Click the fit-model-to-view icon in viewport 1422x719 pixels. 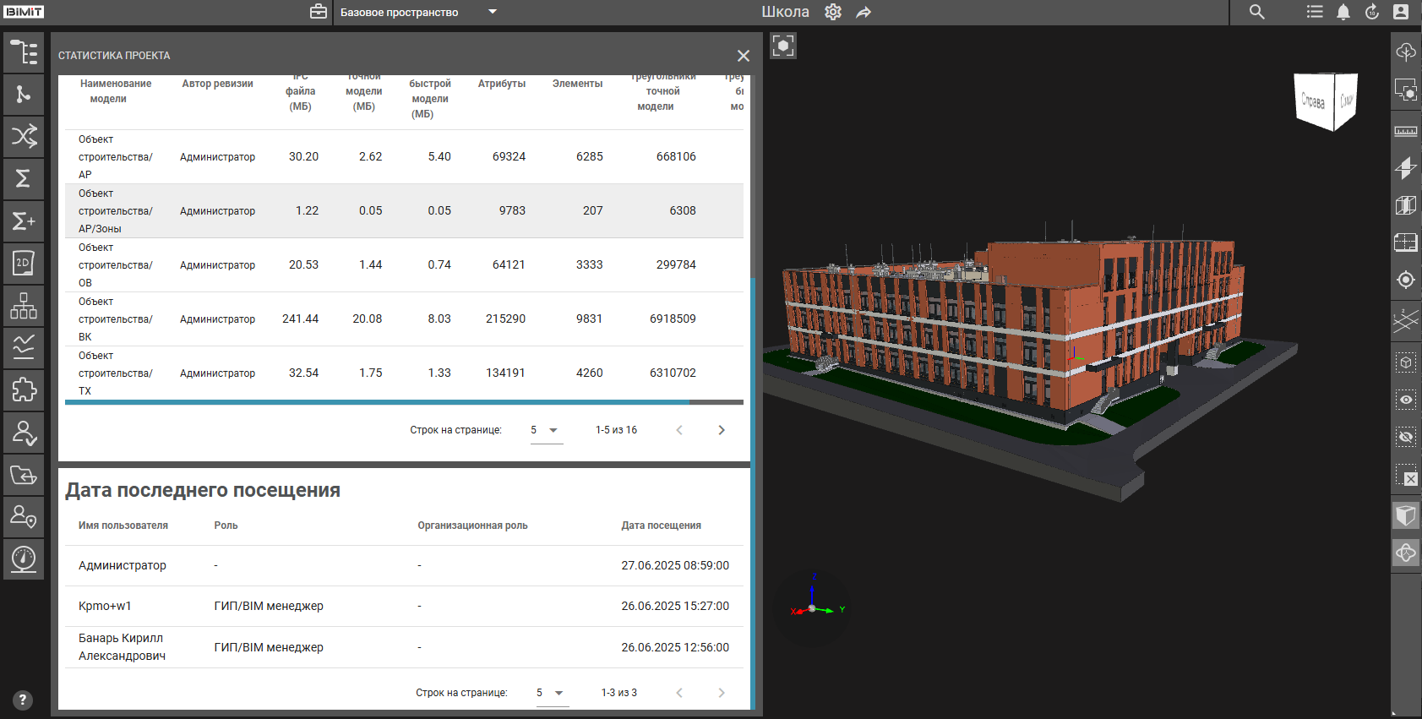(x=783, y=46)
